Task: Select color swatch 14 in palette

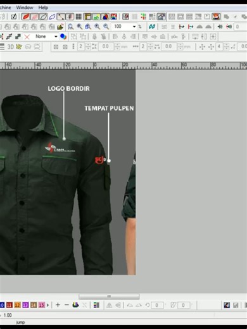Action: click(34, 305)
